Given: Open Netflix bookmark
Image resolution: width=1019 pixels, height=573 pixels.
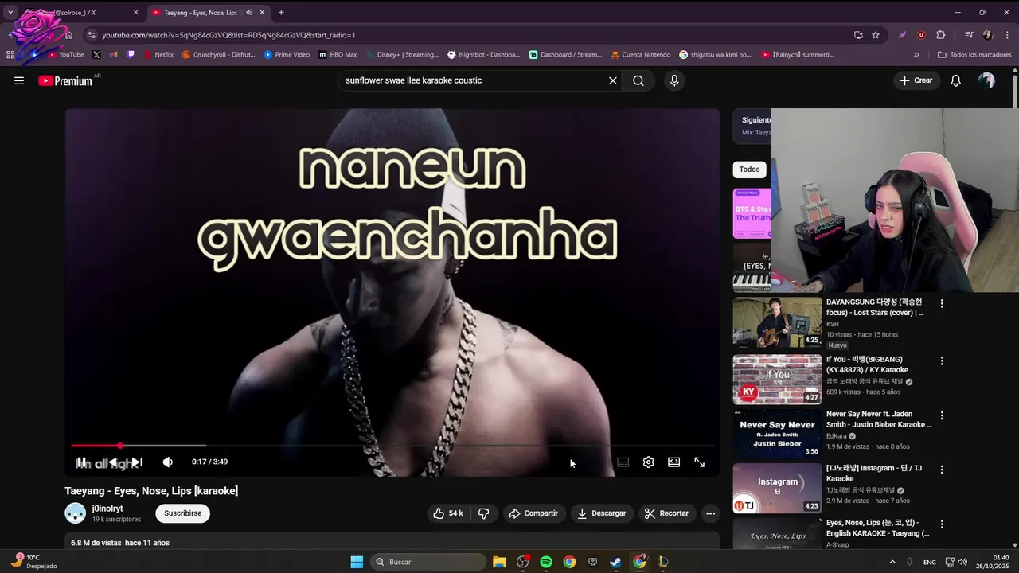Looking at the screenshot, I should 158,55.
